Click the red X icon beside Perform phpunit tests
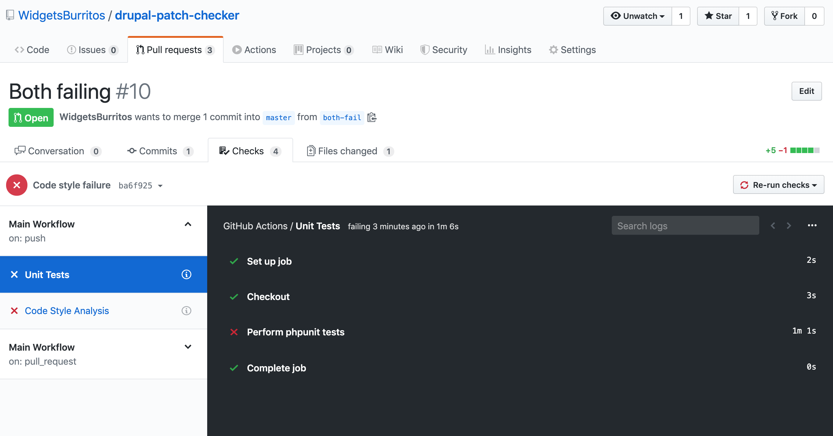This screenshot has height=436, width=833. pos(234,332)
